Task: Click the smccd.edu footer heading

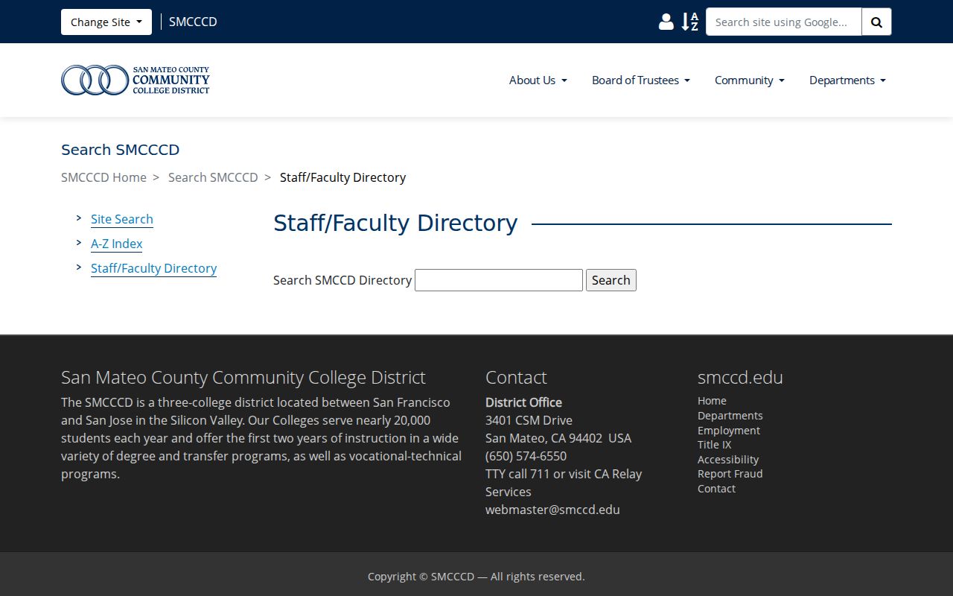Action: pyautogui.click(x=740, y=378)
